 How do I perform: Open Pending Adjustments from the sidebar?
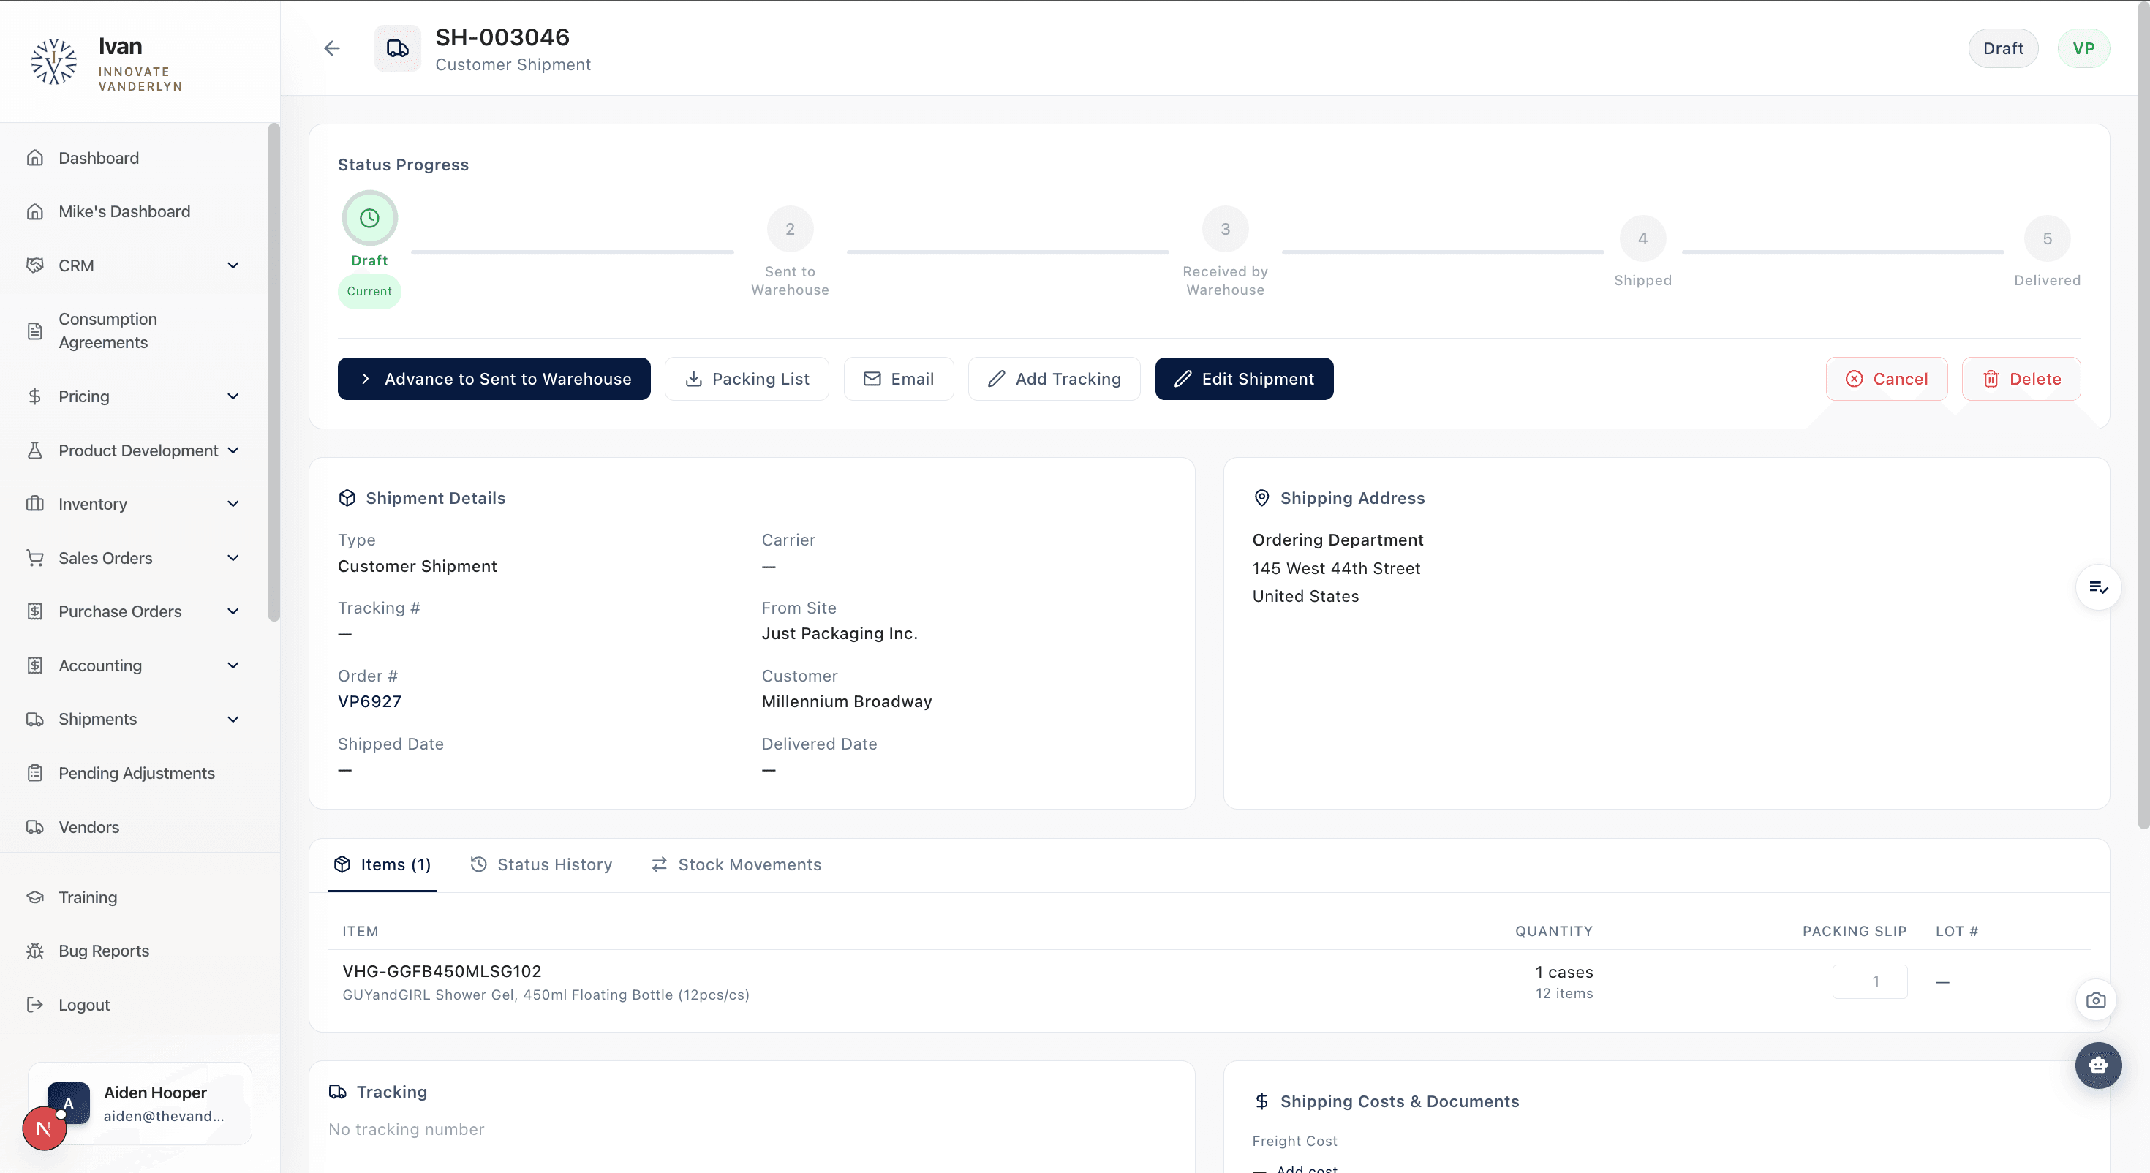[x=137, y=773]
